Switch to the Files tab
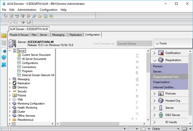 34,35
